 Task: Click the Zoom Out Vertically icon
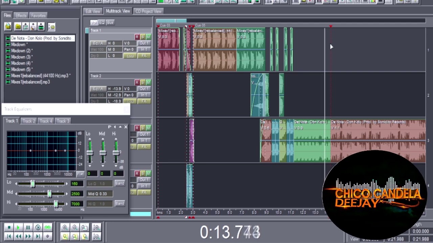click(96, 237)
